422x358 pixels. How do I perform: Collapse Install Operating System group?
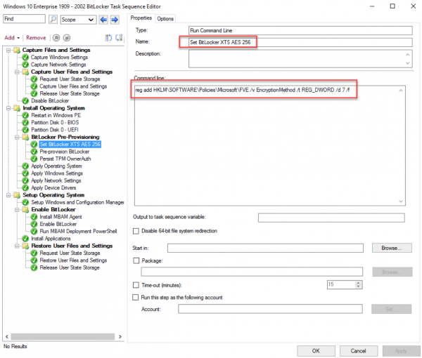pos(8,108)
